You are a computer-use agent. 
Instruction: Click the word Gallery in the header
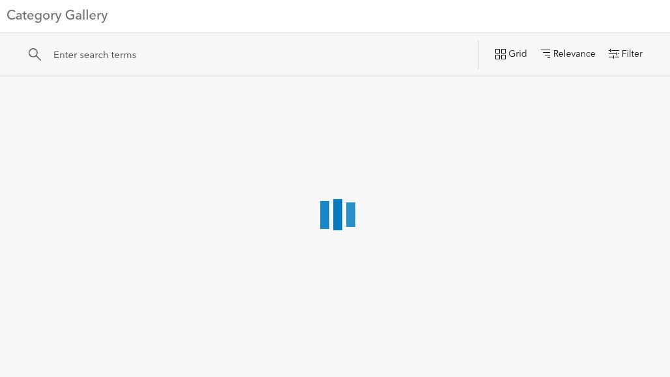[x=86, y=16]
